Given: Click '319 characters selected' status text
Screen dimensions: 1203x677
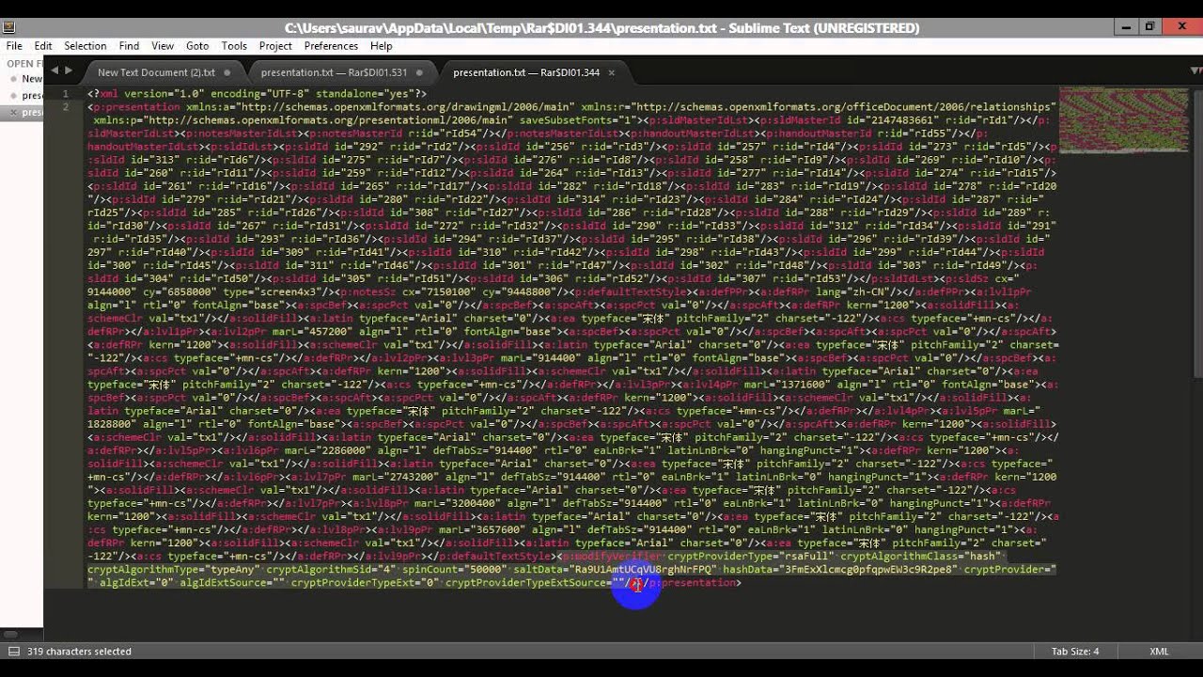Looking at the screenshot, I should [79, 651].
